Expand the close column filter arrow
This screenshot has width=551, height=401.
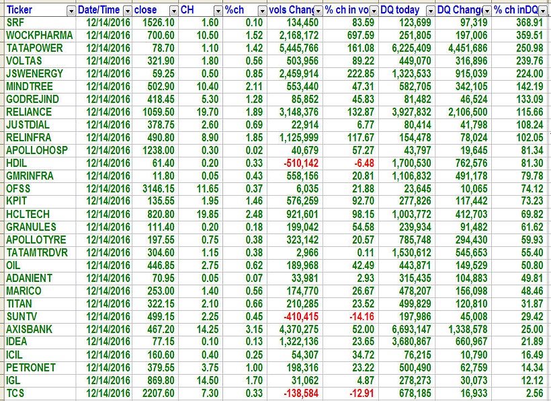(173, 10)
